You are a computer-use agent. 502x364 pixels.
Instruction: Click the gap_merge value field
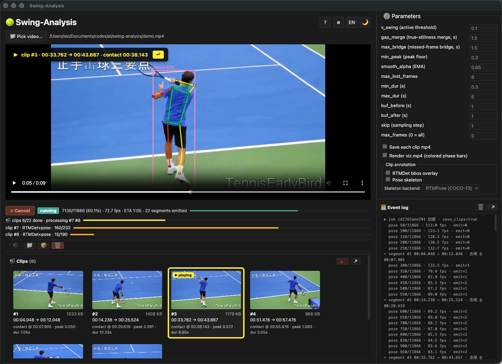483,38
